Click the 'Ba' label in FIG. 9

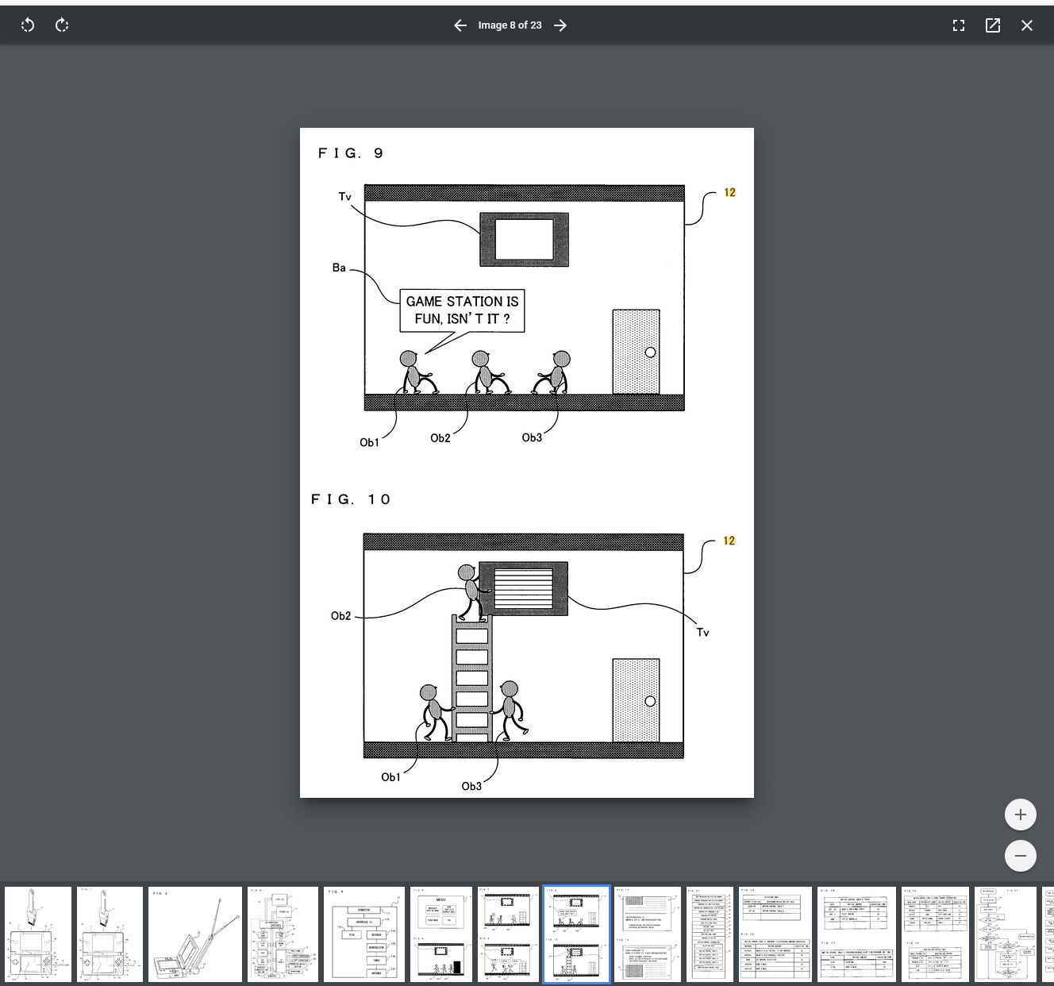tap(339, 268)
